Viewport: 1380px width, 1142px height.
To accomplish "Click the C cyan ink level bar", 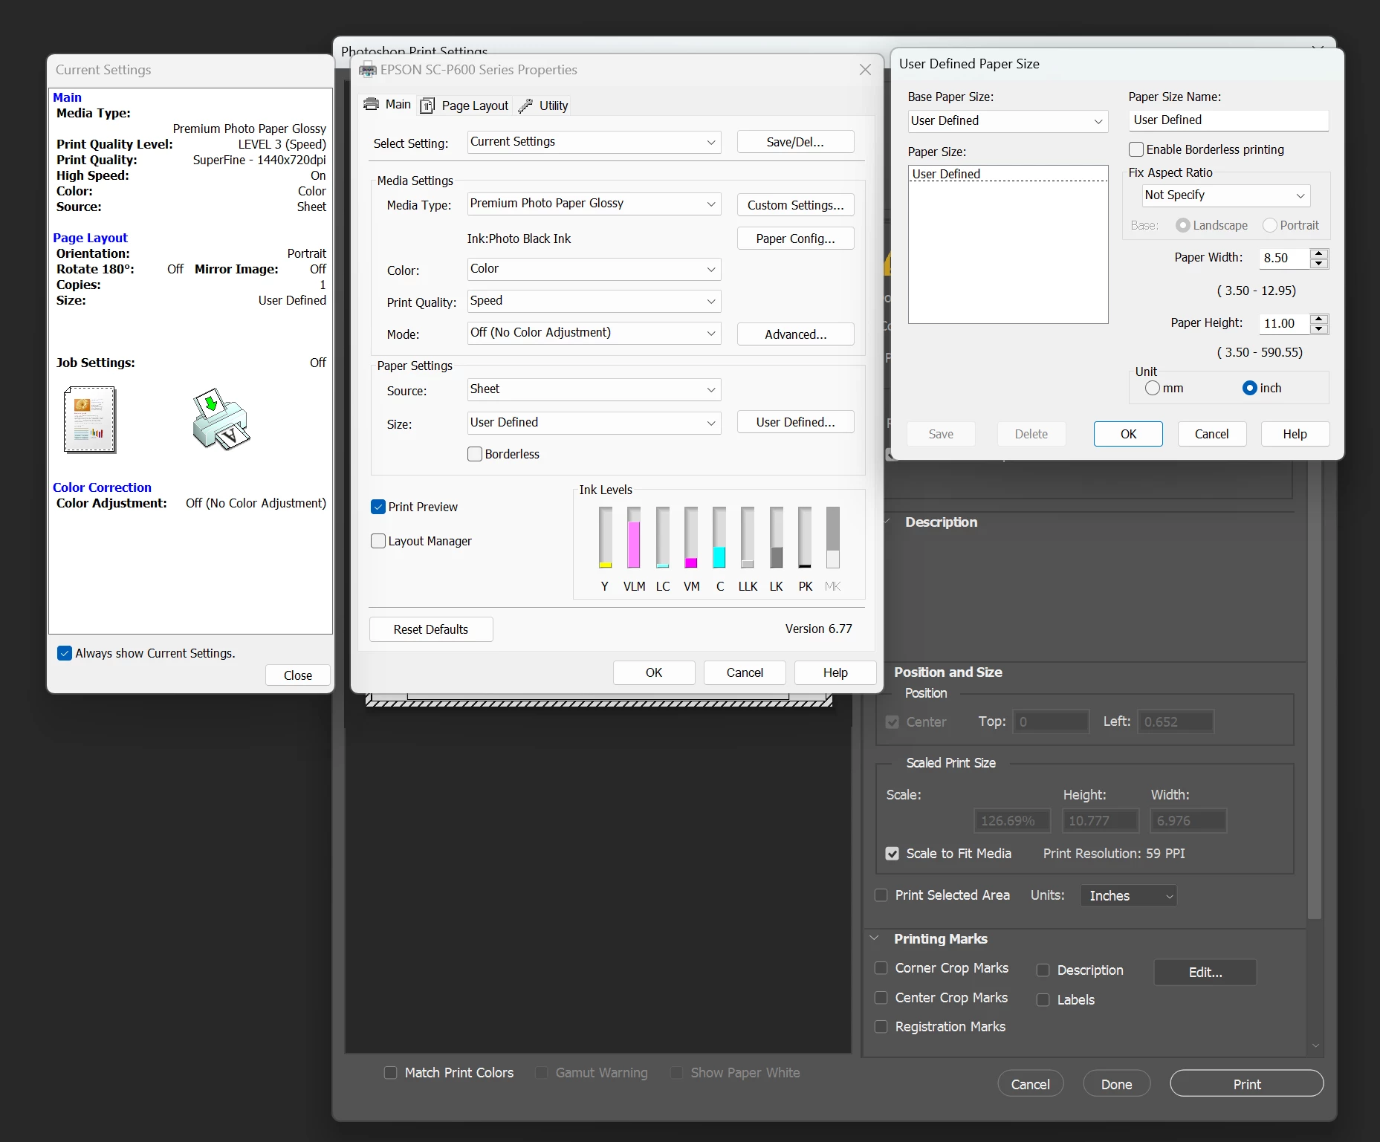I will click(x=719, y=537).
